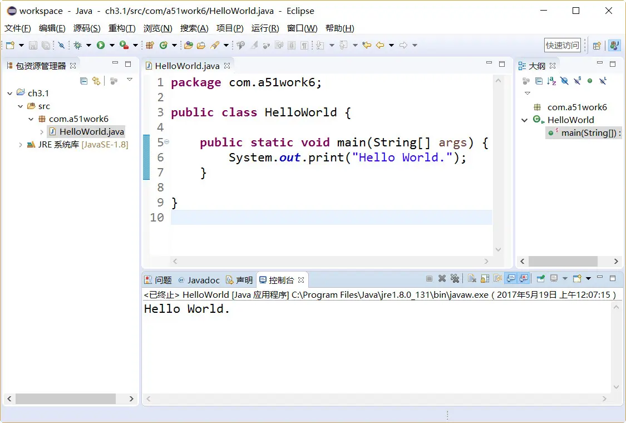Collapse the src folder node
This screenshot has width=626, height=423.
pyautogui.click(x=21, y=106)
